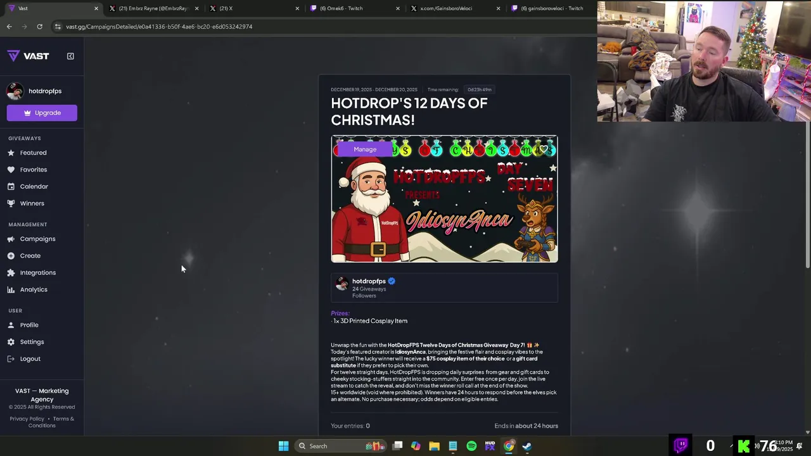This screenshot has width=811, height=456.
Task: Open File Explorer from the taskbar
Action: click(434, 446)
